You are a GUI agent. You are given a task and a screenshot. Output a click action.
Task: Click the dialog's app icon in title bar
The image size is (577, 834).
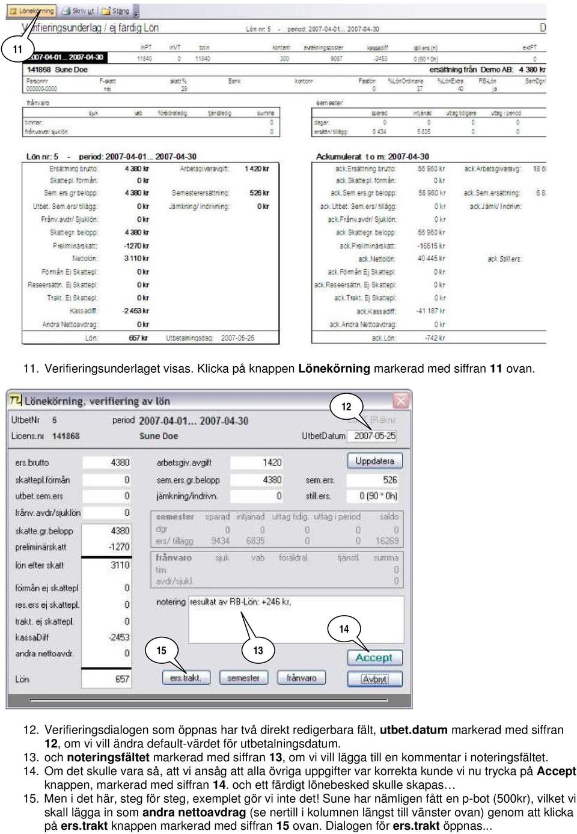(16, 400)
